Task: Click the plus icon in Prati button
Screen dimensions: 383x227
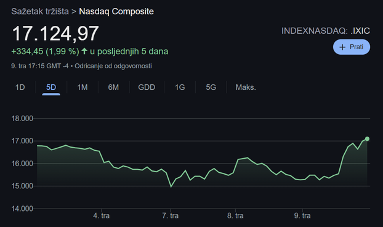Action: (342, 47)
